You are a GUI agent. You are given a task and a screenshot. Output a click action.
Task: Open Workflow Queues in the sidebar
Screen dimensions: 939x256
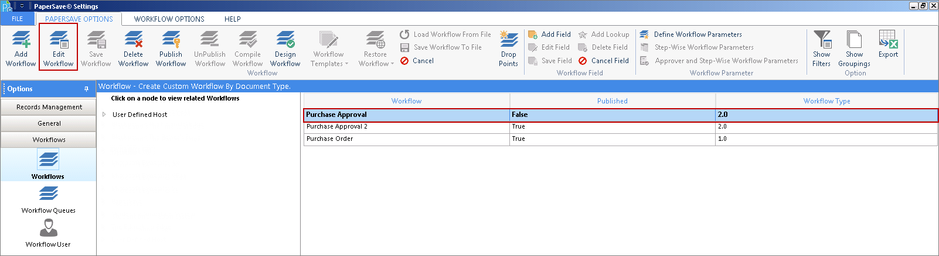click(x=48, y=199)
